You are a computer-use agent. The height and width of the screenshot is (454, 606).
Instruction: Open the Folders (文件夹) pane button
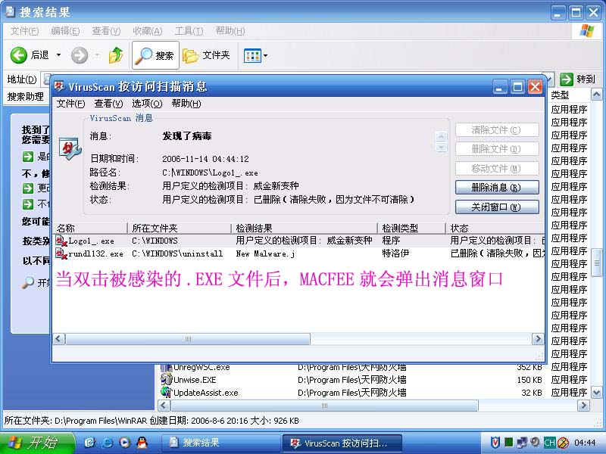pyautogui.click(x=206, y=55)
